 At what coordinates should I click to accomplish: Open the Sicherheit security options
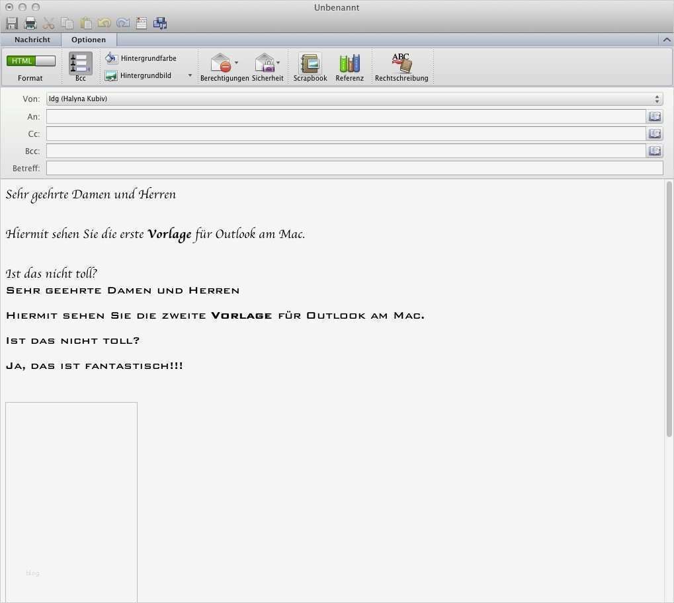point(266,63)
